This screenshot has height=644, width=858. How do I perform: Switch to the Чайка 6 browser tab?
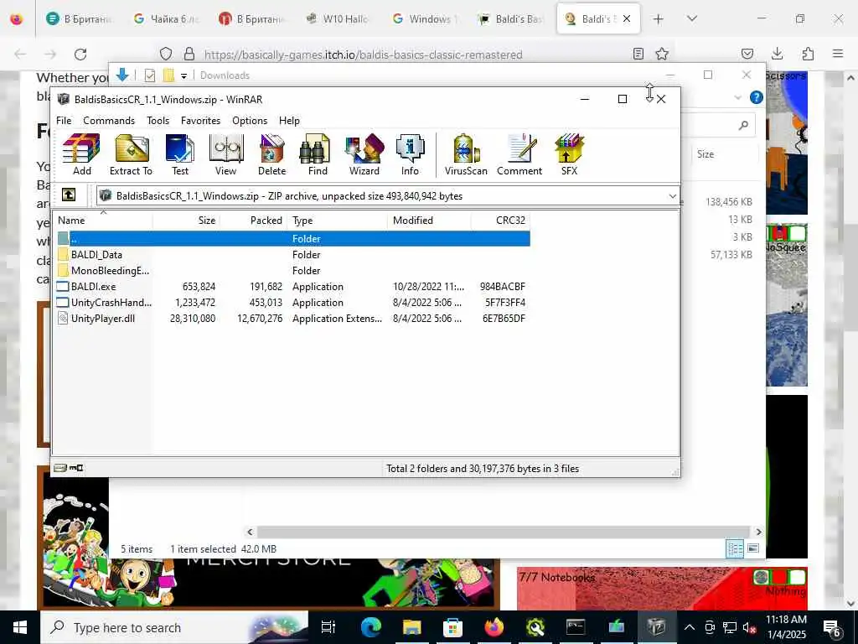point(168,18)
